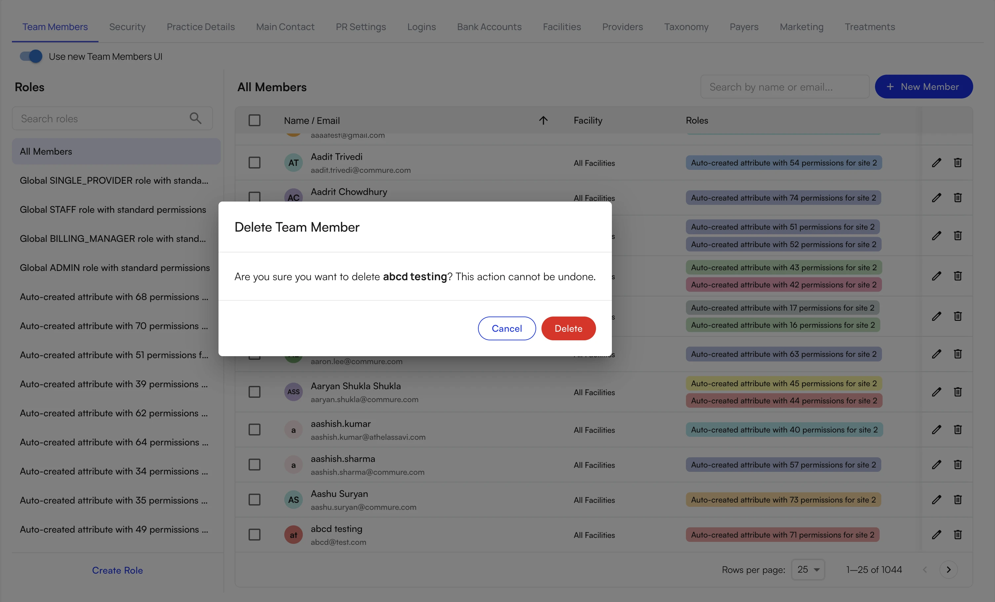This screenshot has height=602, width=995.
Task: Check the box for Aaryan Shukla Shukla
Action: tap(255, 392)
